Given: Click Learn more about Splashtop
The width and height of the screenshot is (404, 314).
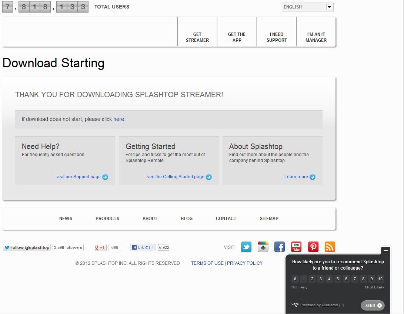Looking at the screenshot, I should 296,177.
